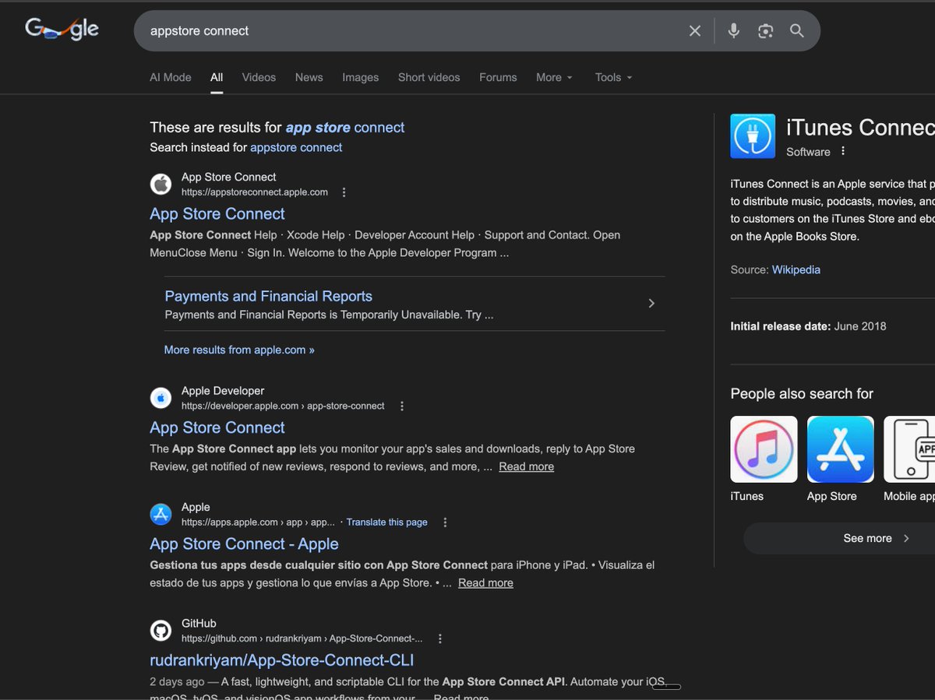Click the magnifying glass search icon
Screen dimensions: 935x700
(x=796, y=31)
